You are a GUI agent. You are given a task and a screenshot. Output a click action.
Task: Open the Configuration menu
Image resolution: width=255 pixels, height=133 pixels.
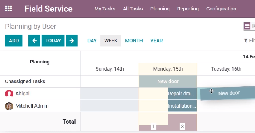pos(221,9)
